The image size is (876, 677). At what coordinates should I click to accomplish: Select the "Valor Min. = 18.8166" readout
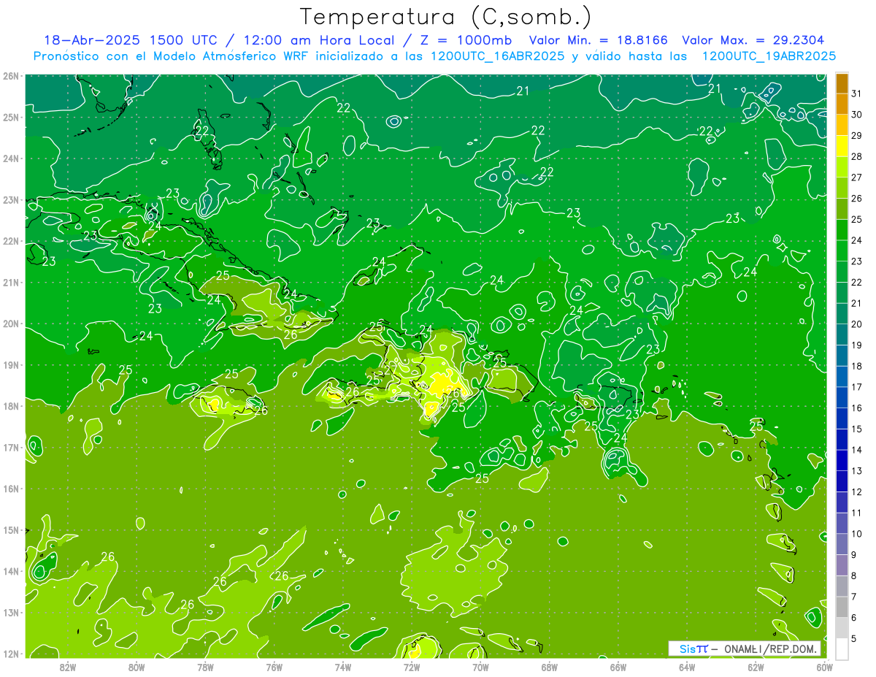(x=599, y=40)
